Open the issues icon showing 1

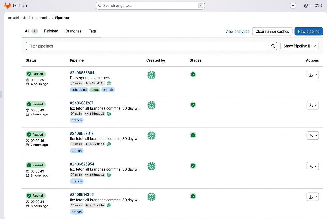click(307, 5)
